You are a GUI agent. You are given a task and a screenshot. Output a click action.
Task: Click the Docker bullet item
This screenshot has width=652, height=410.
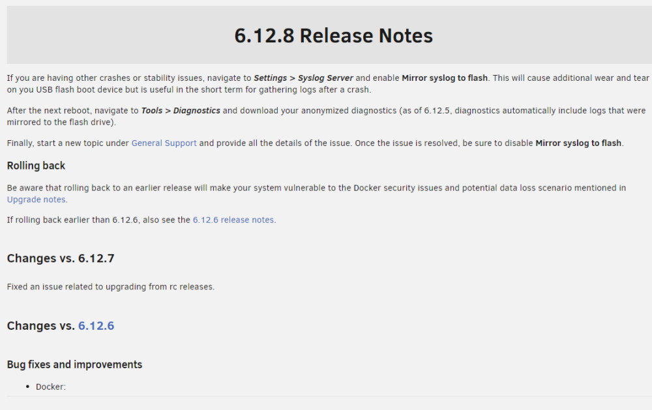[x=51, y=387]
